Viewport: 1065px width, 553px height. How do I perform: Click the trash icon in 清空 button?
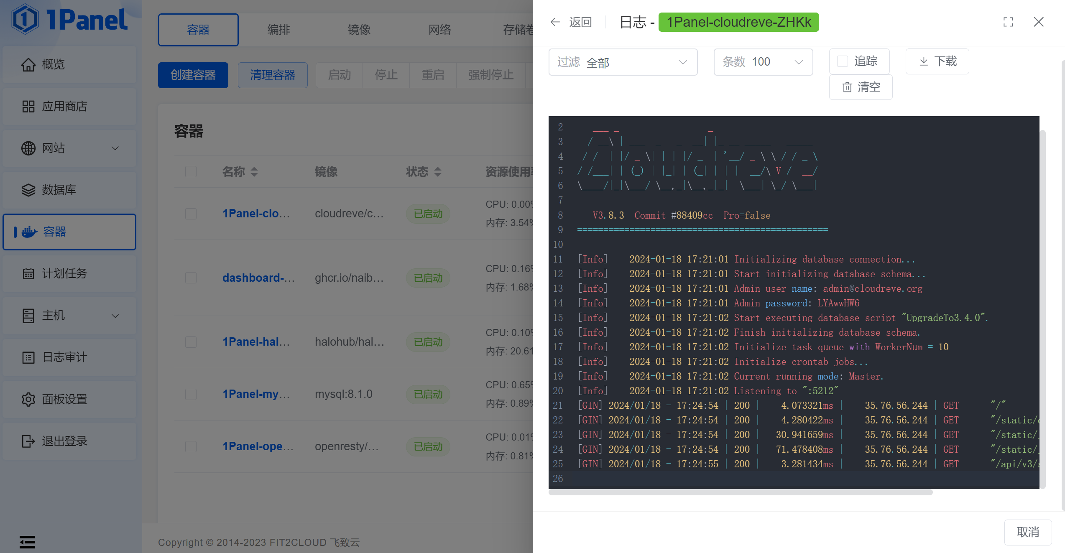click(x=847, y=87)
